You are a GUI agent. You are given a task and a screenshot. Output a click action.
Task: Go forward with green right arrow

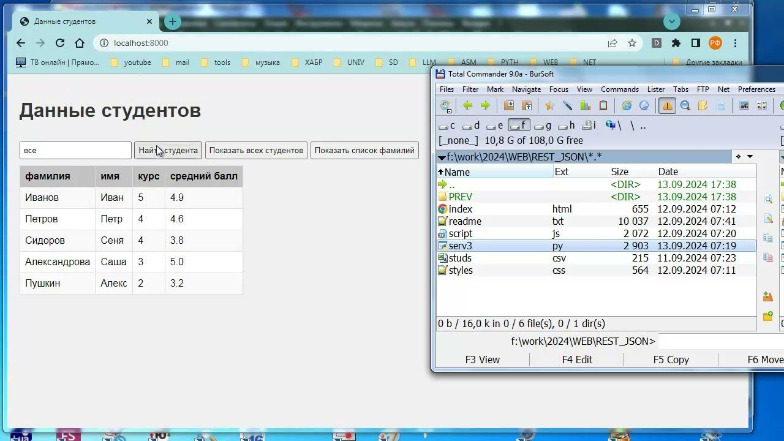485,106
